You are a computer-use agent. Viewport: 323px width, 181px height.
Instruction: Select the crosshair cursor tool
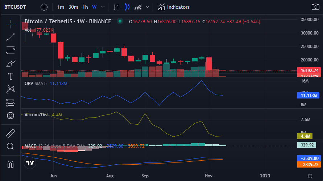[x=11, y=24]
